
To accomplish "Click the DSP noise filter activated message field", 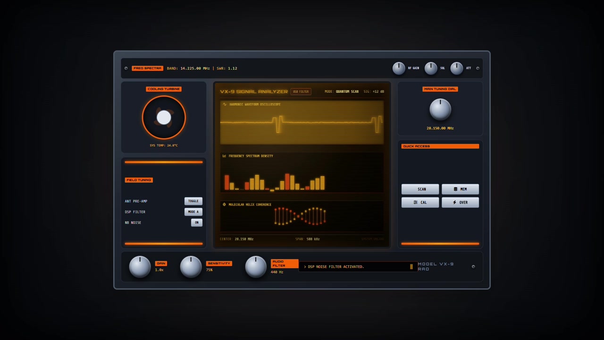I will (x=358, y=267).
